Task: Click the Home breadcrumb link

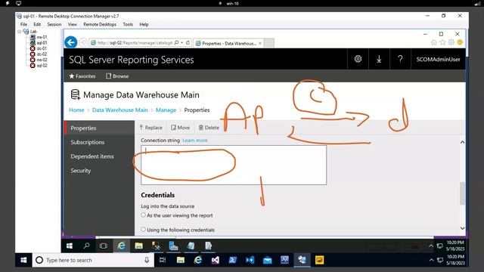Action: pyautogui.click(x=76, y=110)
